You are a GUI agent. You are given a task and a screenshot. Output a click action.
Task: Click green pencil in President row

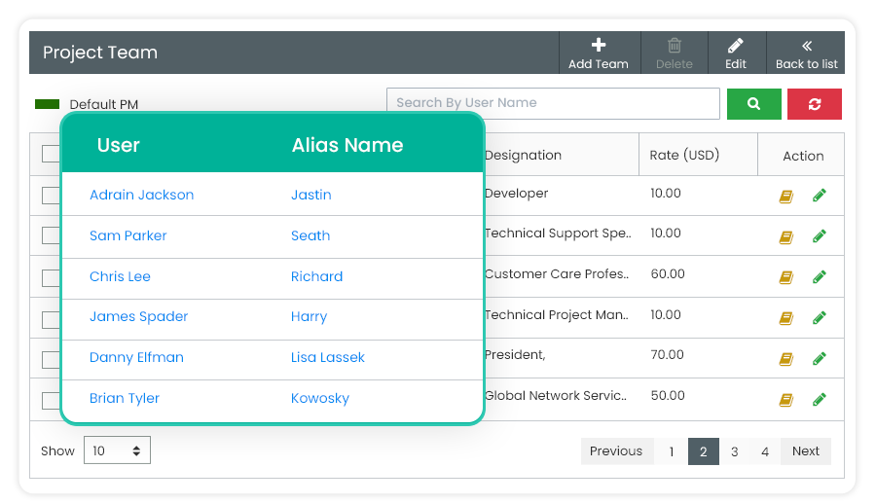[819, 358]
